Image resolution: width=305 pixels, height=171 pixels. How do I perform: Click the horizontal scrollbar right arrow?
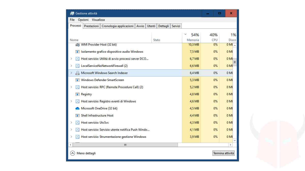[230, 145]
